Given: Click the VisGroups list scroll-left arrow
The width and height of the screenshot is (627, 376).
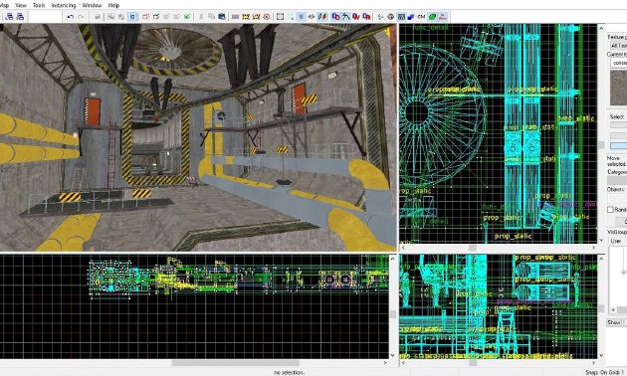Looking at the screenshot, I should click(613, 309).
